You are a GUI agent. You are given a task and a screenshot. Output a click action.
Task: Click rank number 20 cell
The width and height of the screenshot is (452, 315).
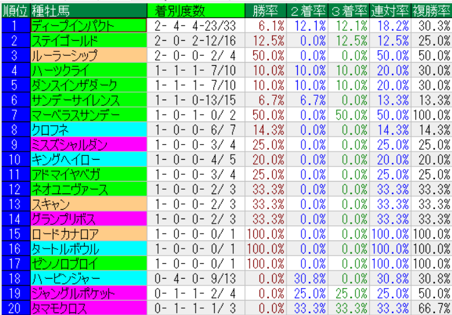click(x=16, y=308)
